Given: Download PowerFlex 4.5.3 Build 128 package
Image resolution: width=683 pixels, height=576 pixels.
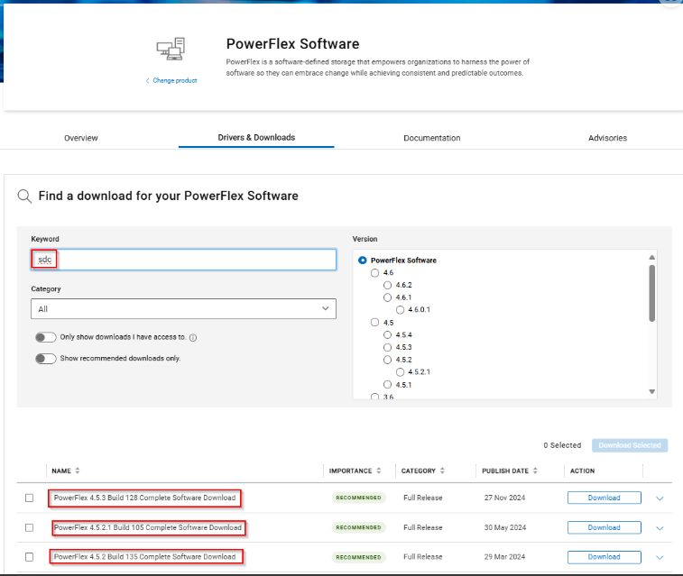Looking at the screenshot, I should coord(604,498).
